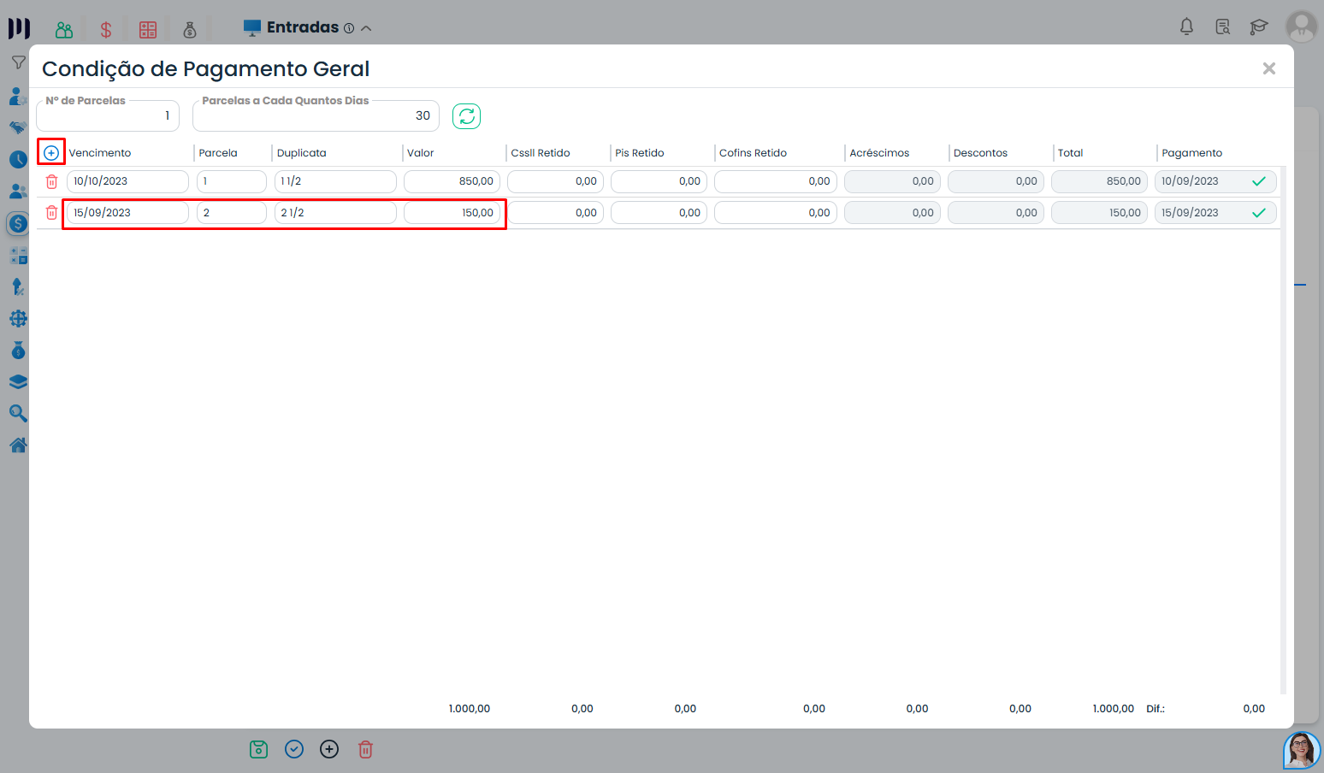Click the magnifier search sidebar icon
The width and height of the screenshot is (1324, 773).
(x=18, y=414)
